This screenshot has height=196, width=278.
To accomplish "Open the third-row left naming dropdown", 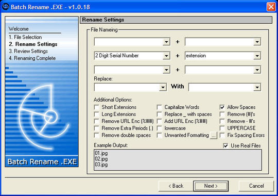I will coord(166,70).
